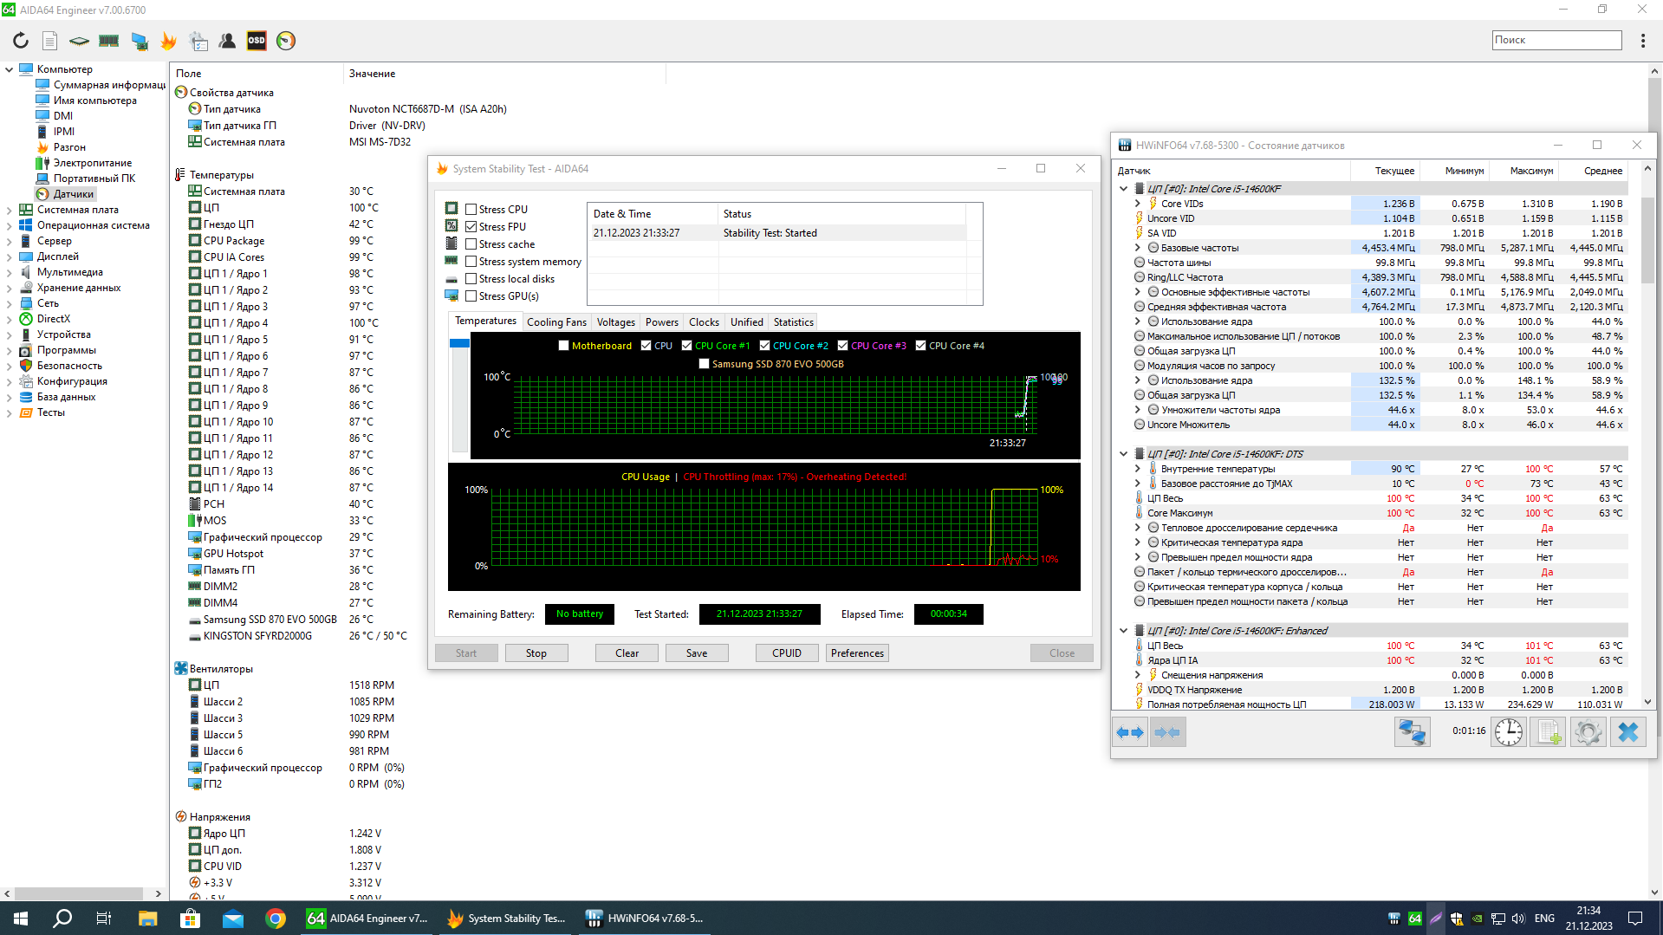
Task: Click HWiNFO network computers icon
Action: coord(1412,732)
